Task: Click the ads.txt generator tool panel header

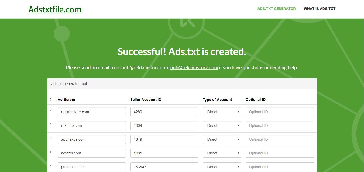Action: coord(69,84)
